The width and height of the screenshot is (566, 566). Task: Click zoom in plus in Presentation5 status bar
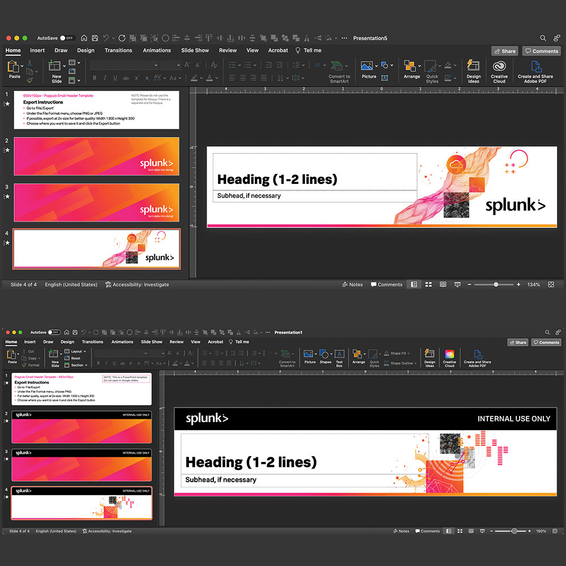click(518, 285)
